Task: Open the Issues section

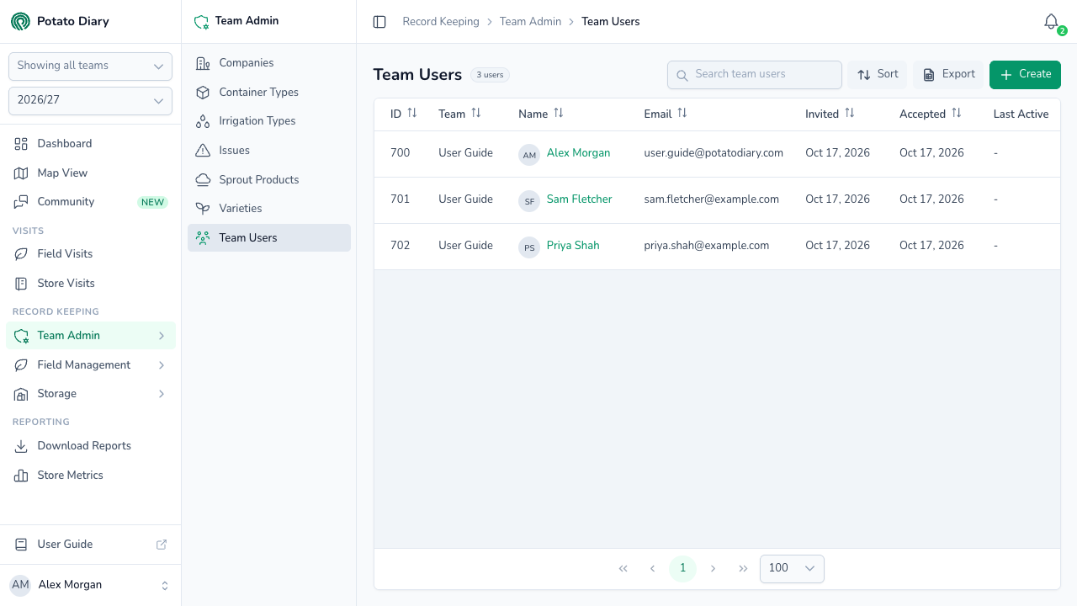Action: (x=269, y=151)
